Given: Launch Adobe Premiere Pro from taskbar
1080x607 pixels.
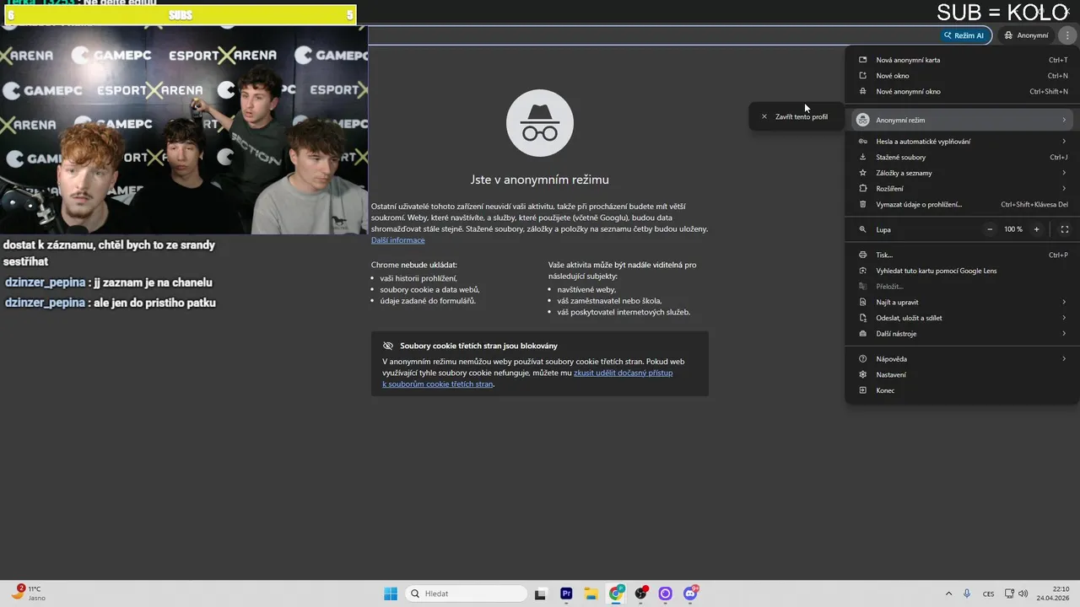Looking at the screenshot, I should click(566, 594).
